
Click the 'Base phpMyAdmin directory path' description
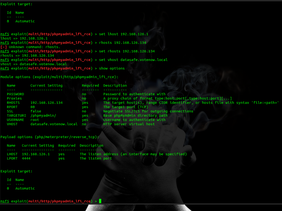[135, 116]
